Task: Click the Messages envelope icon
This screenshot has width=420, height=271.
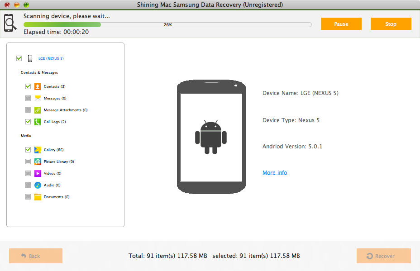Action: point(38,98)
